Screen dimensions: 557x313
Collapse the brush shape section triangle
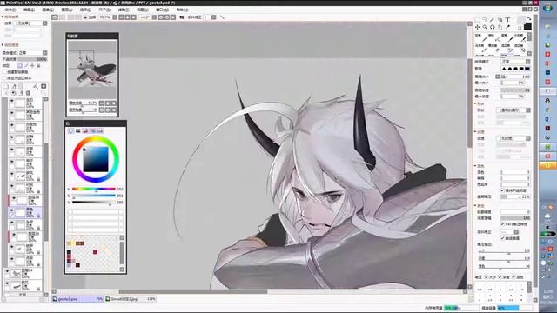coord(475,103)
